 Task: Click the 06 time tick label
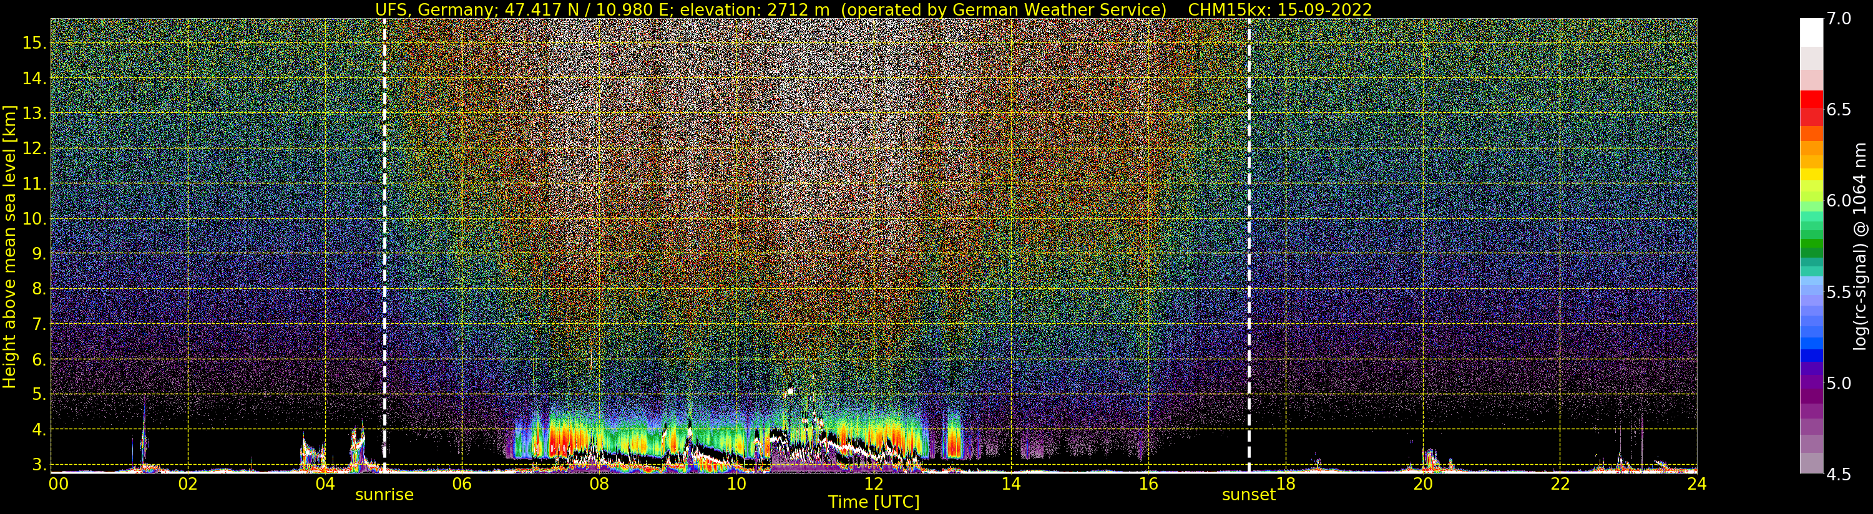462,483
